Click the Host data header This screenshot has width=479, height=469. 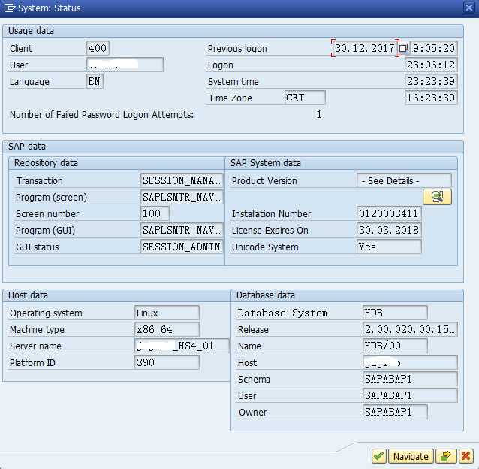(117, 295)
